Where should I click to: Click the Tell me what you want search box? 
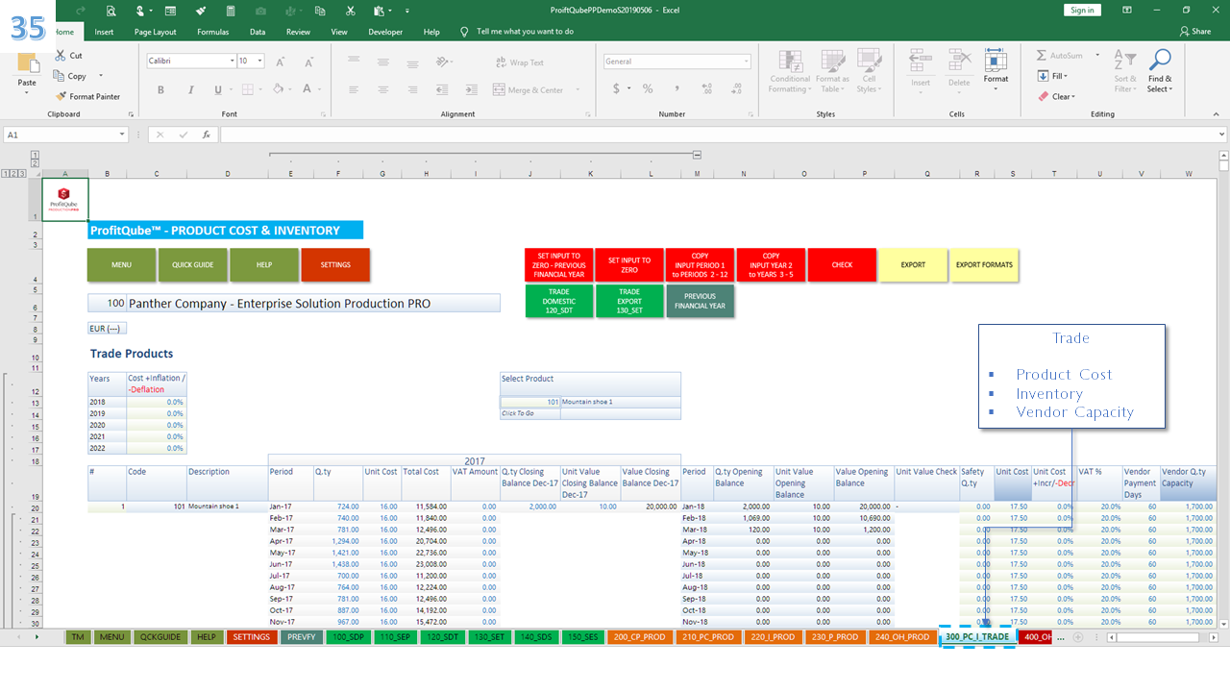(525, 32)
